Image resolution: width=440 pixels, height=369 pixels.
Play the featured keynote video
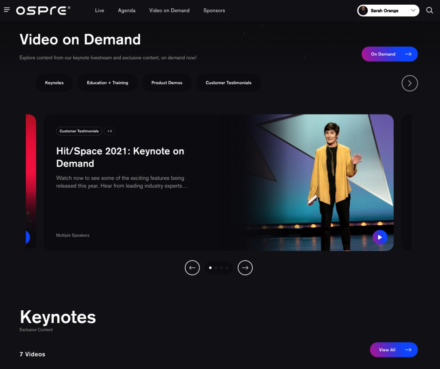pos(380,237)
